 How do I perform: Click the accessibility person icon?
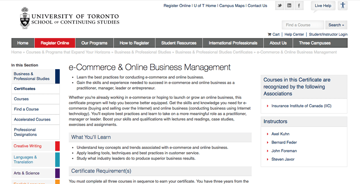click(342, 6)
